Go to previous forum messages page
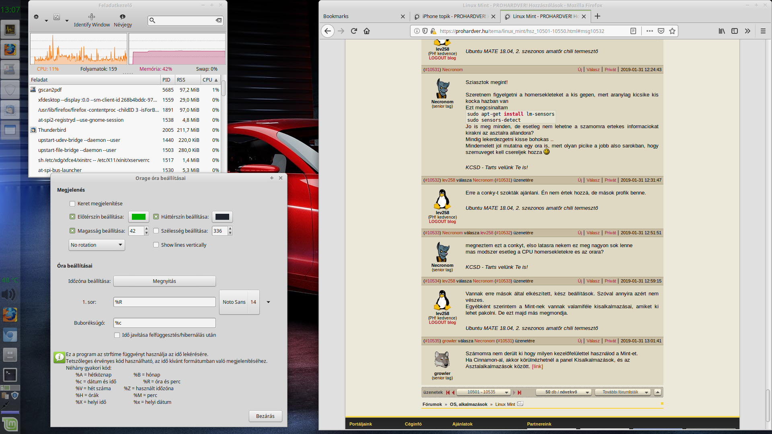This screenshot has width=772, height=434. coord(453,393)
